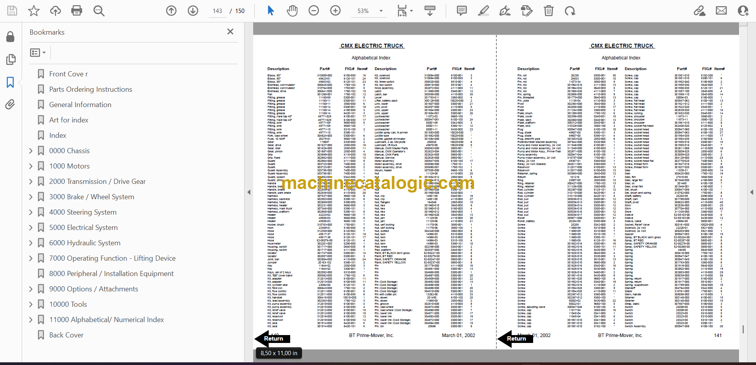This screenshot has height=365, width=756.
Task: Zoom out with minus button
Action: pyautogui.click(x=314, y=11)
